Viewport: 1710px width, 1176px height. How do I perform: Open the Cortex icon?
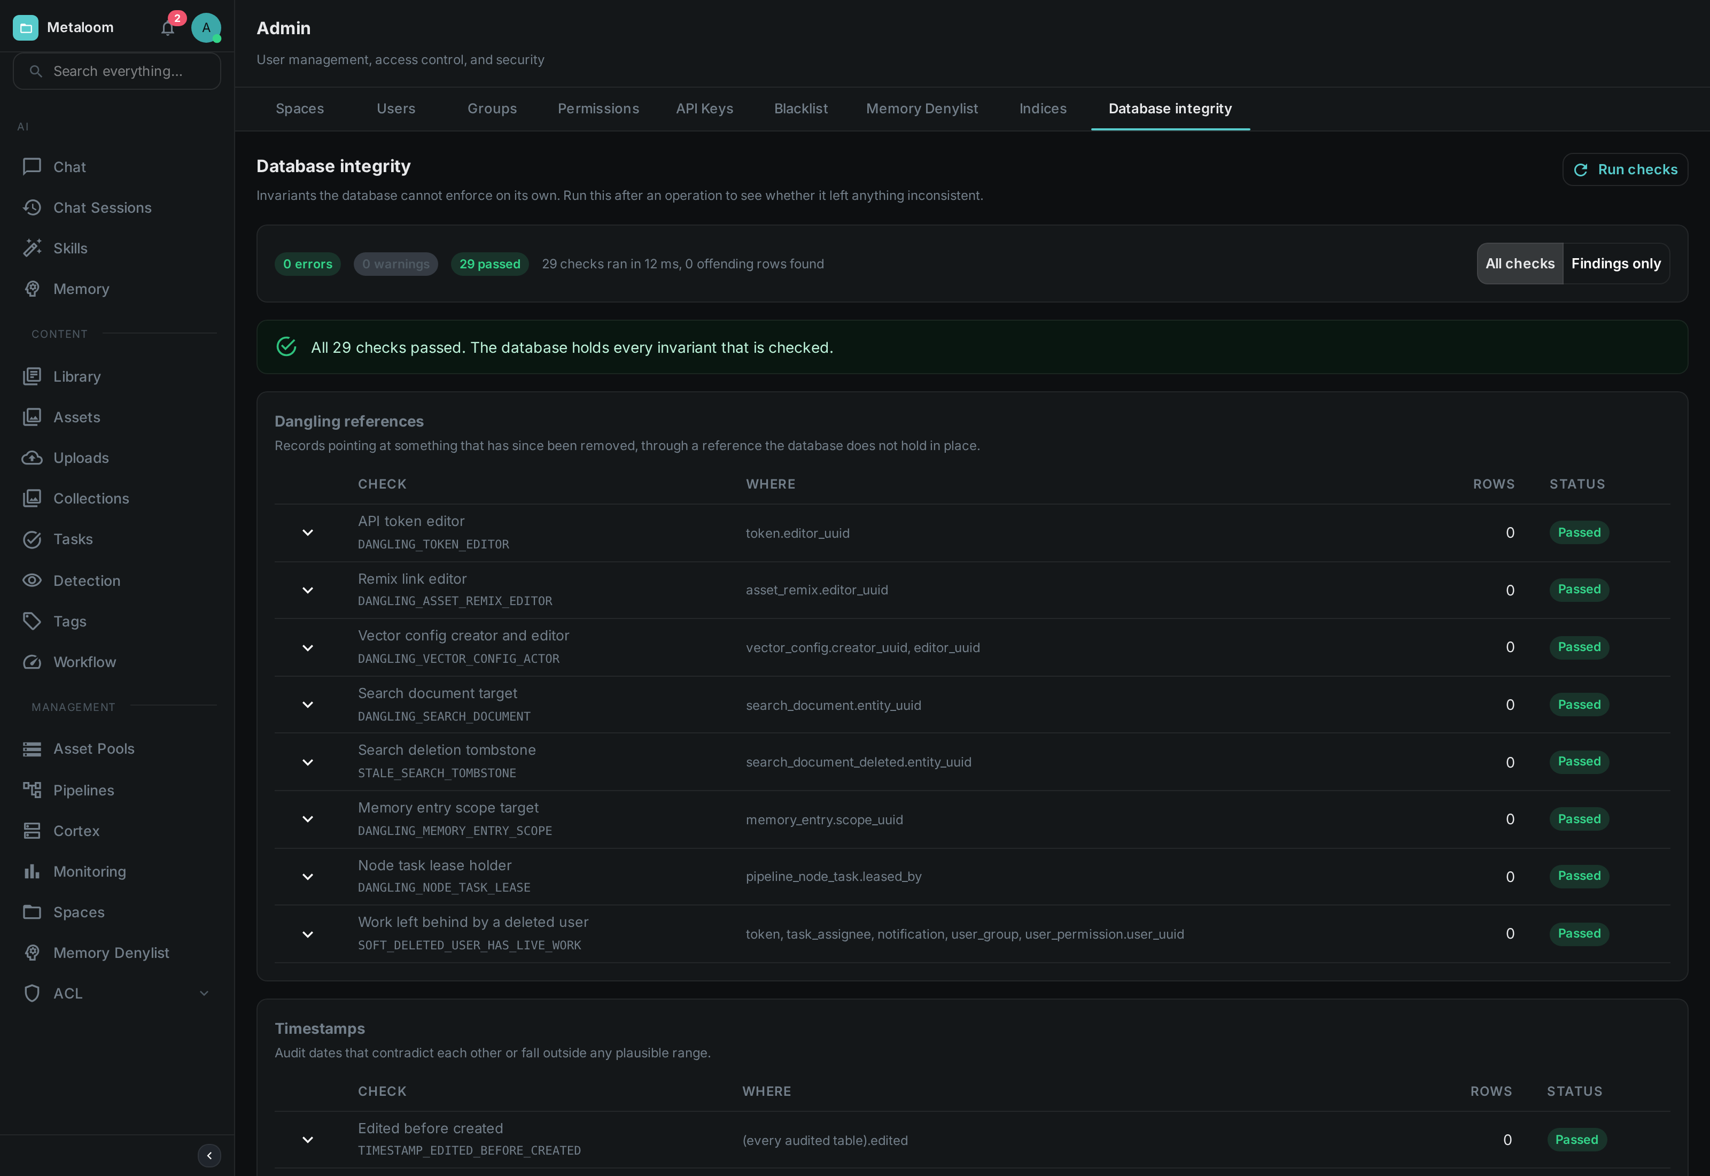[x=32, y=831]
